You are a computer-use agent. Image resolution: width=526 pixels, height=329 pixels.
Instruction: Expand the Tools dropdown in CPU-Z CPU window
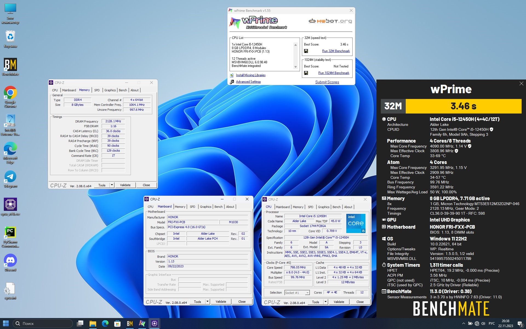point(325,302)
